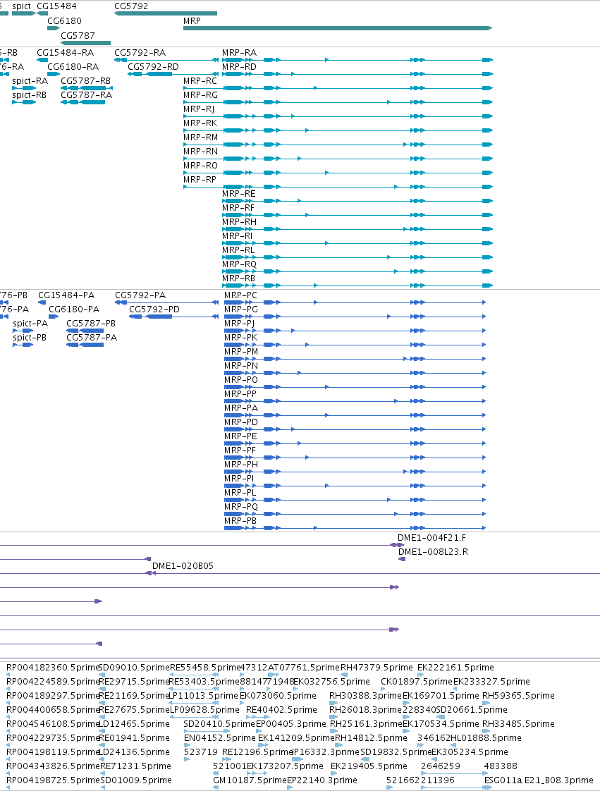This screenshot has width=600, height=791.
Task: Click transcript label MRP-RJ
Action: pyautogui.click(x=199, y=109)
